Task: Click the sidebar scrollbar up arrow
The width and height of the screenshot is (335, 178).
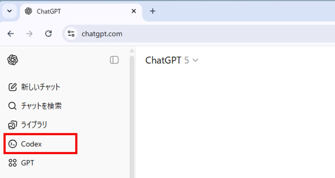Action: (132, 51)
